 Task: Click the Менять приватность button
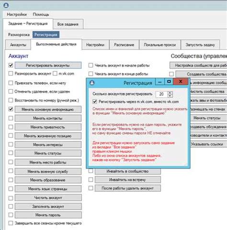(48, 127)
